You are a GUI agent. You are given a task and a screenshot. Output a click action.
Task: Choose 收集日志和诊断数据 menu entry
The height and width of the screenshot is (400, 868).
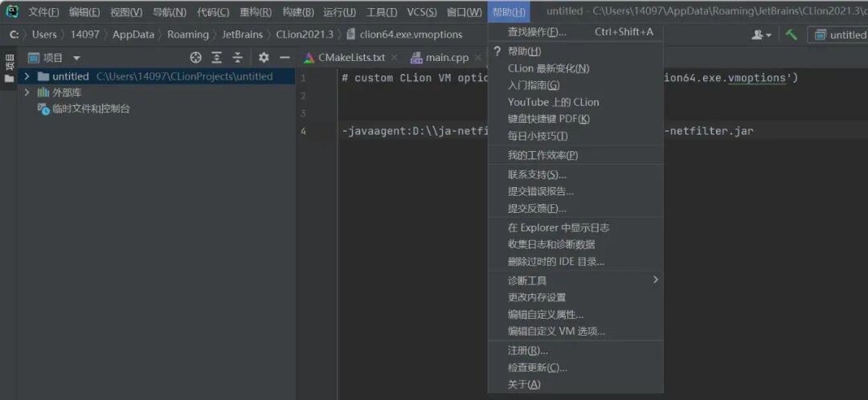point(575,244)
